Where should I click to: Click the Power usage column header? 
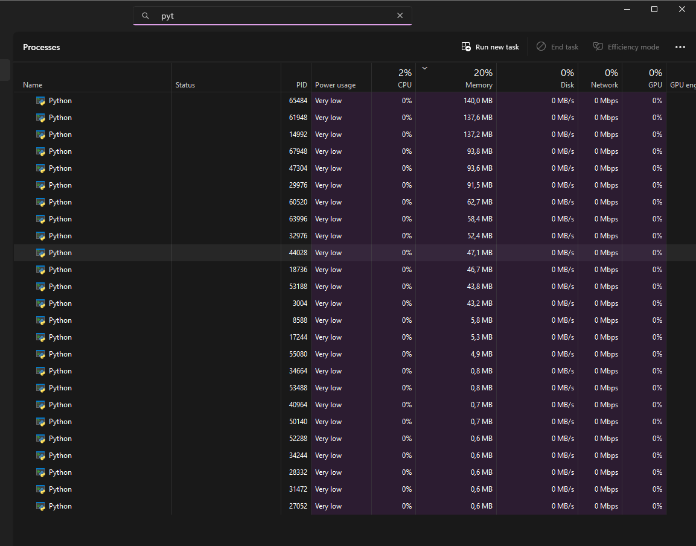[335, 85]
